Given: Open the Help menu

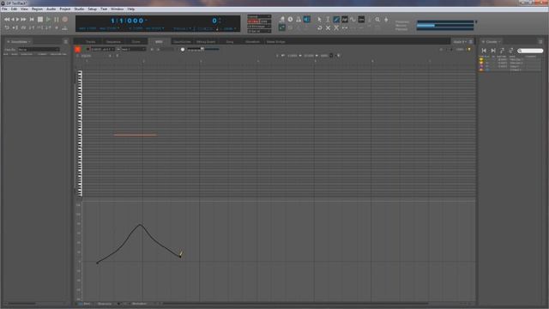Looking at the screenshot, I should click(131, 9).
